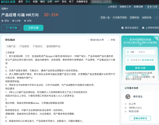Screen dimensions: 159x125
Task: Select the 定期体检 benefit tag
Action: 134,18
